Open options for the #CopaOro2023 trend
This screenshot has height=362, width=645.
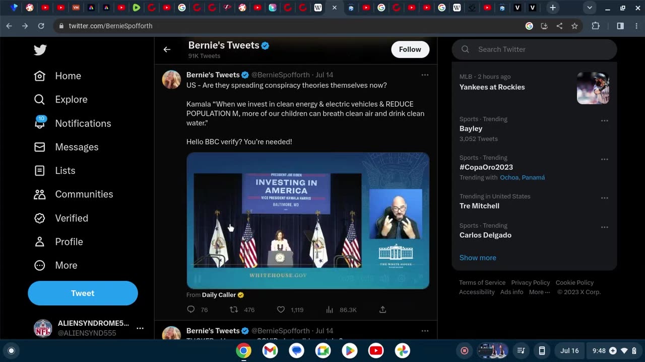pyautogui.click(x=604, y=159)
